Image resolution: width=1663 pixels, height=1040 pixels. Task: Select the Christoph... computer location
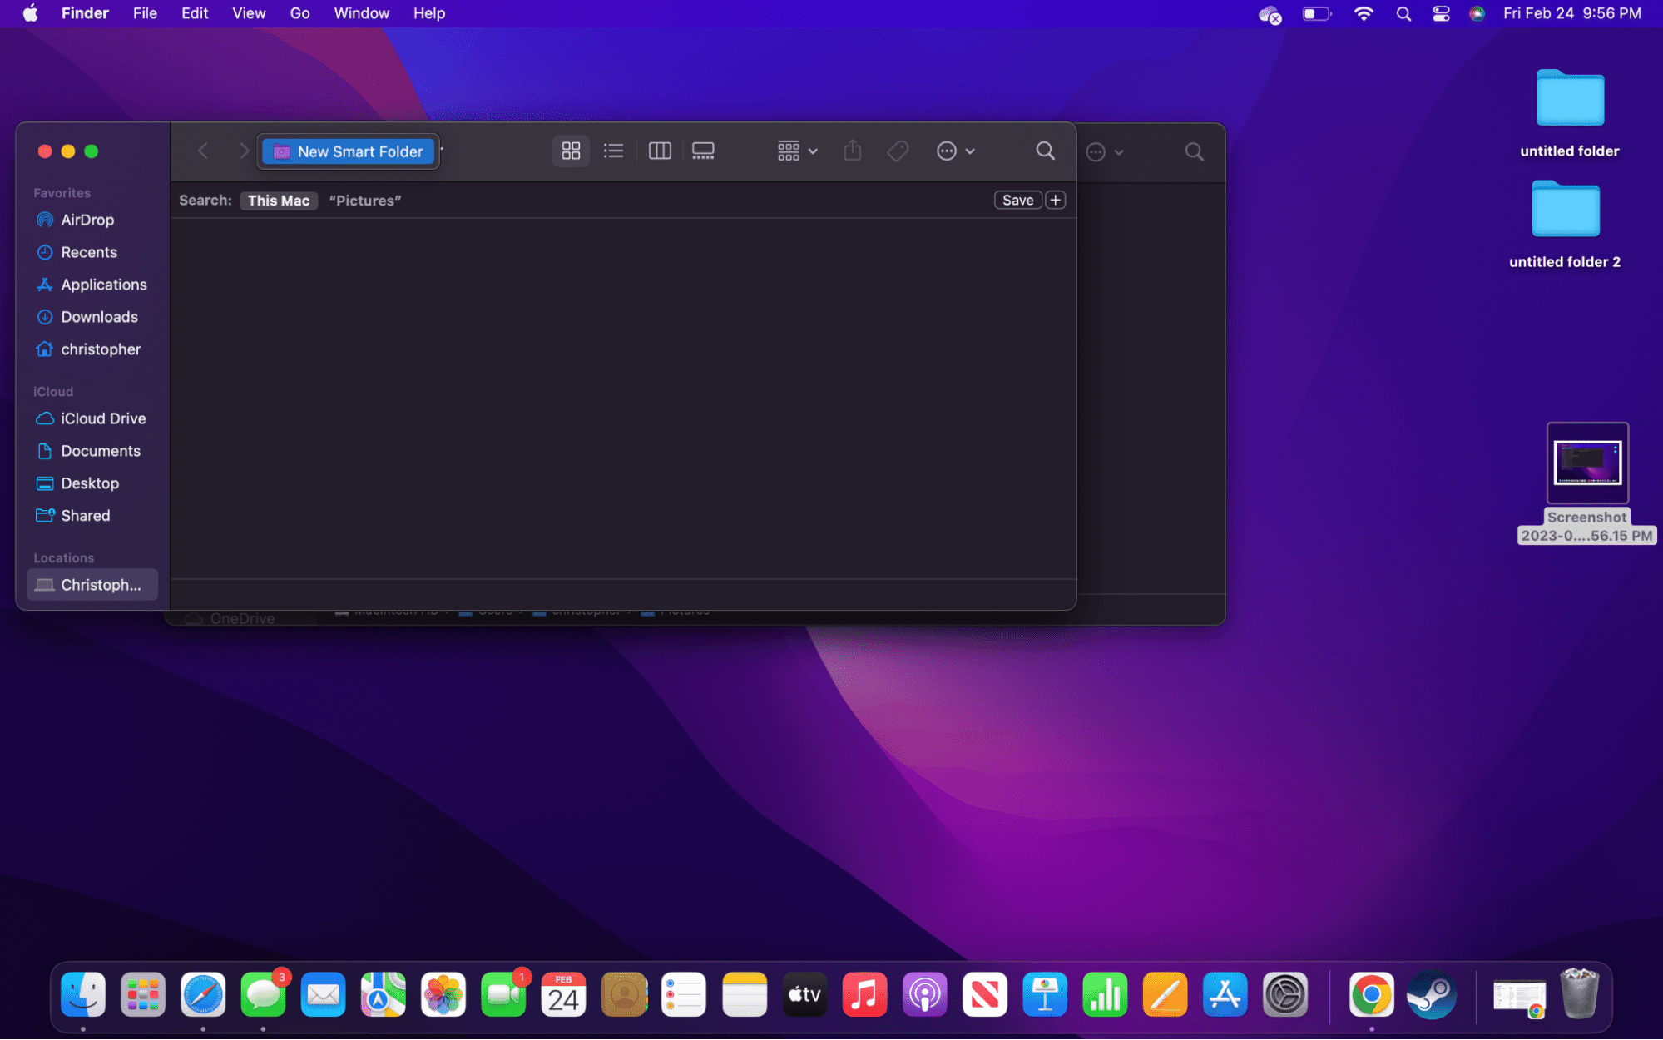92,585
